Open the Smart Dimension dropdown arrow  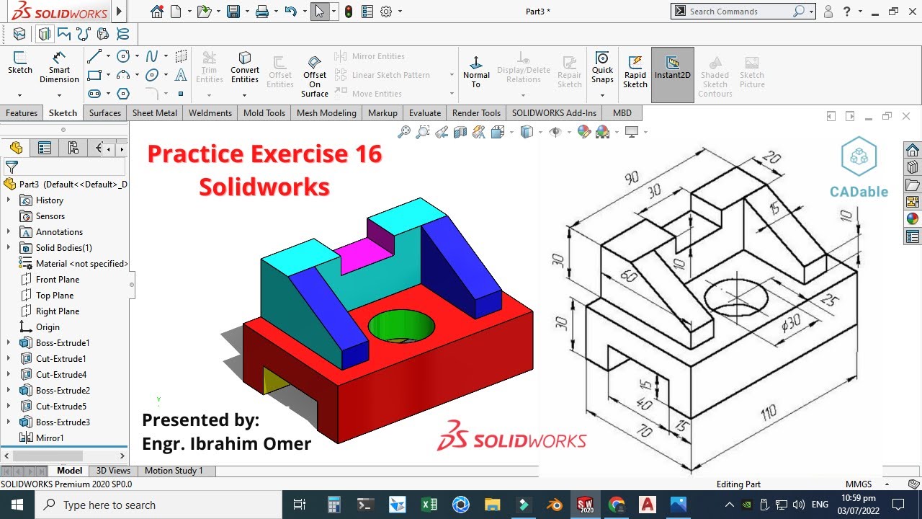pyautogui.click(x=59, y=94)
